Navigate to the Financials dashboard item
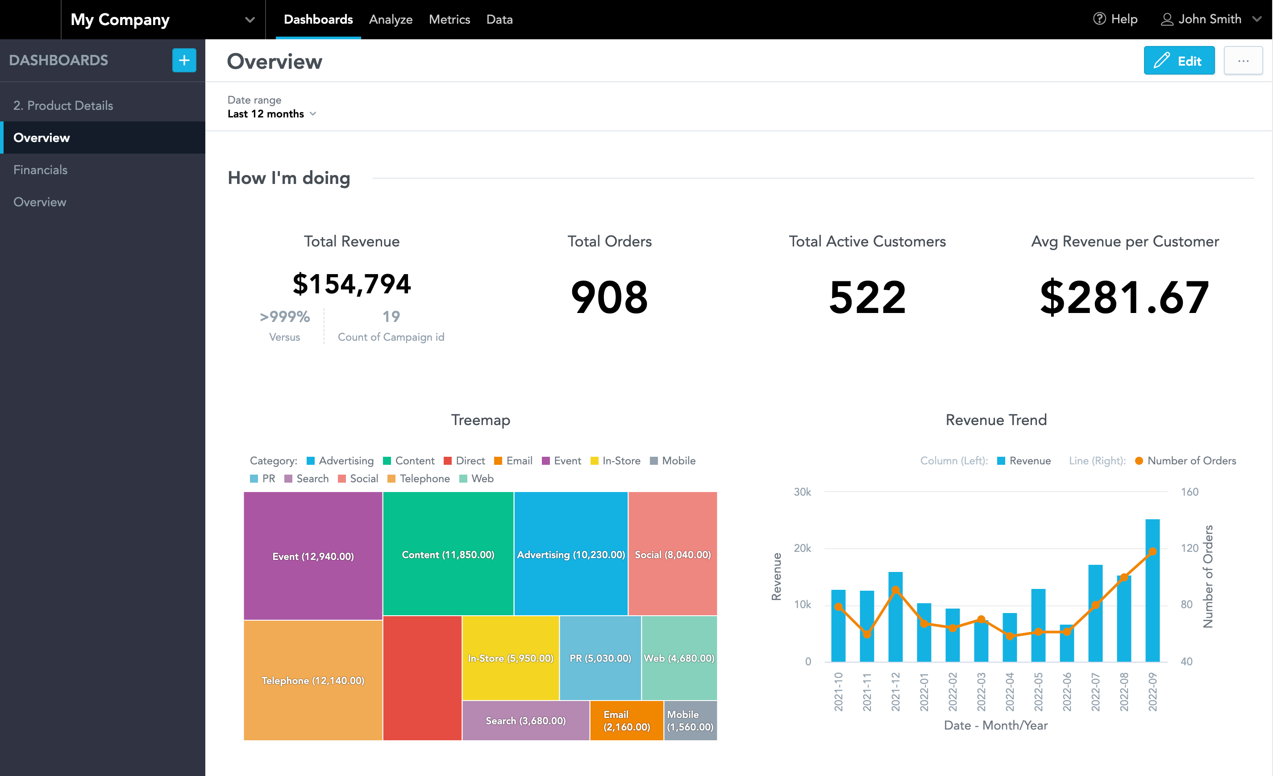 (x=41, y=169)
